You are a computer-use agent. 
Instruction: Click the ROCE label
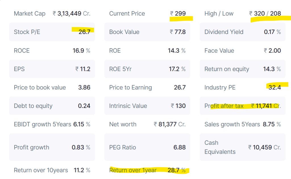(x=22, y=51)
